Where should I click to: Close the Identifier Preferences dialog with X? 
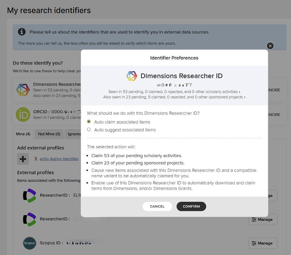click(x=270, y=46)
